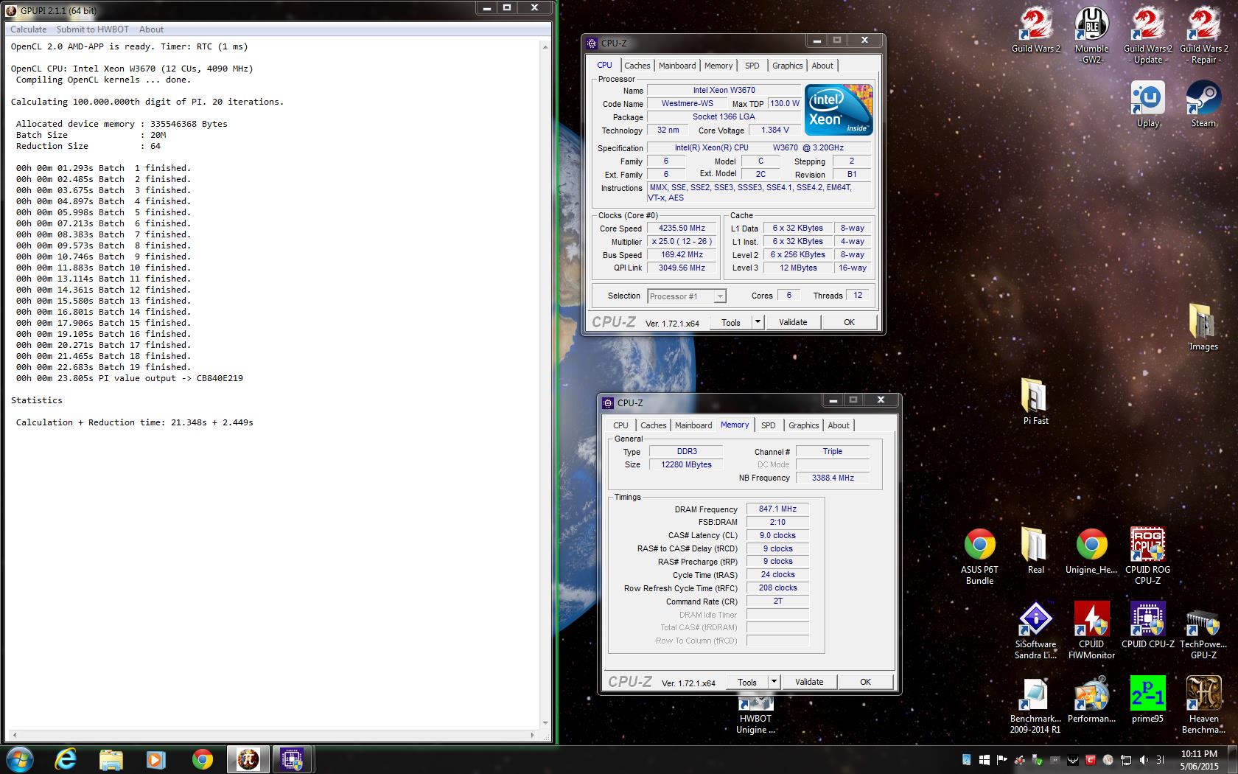Open Submit to HWBOT menu
Screen dimensions: 1238x774
(x=93, y=29)
